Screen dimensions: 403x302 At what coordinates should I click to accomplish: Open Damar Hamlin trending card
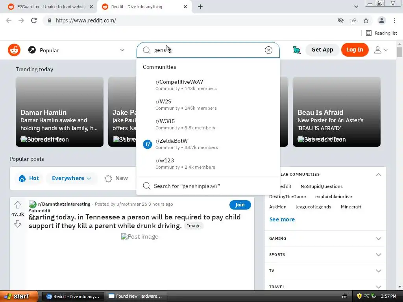[60, 112]
